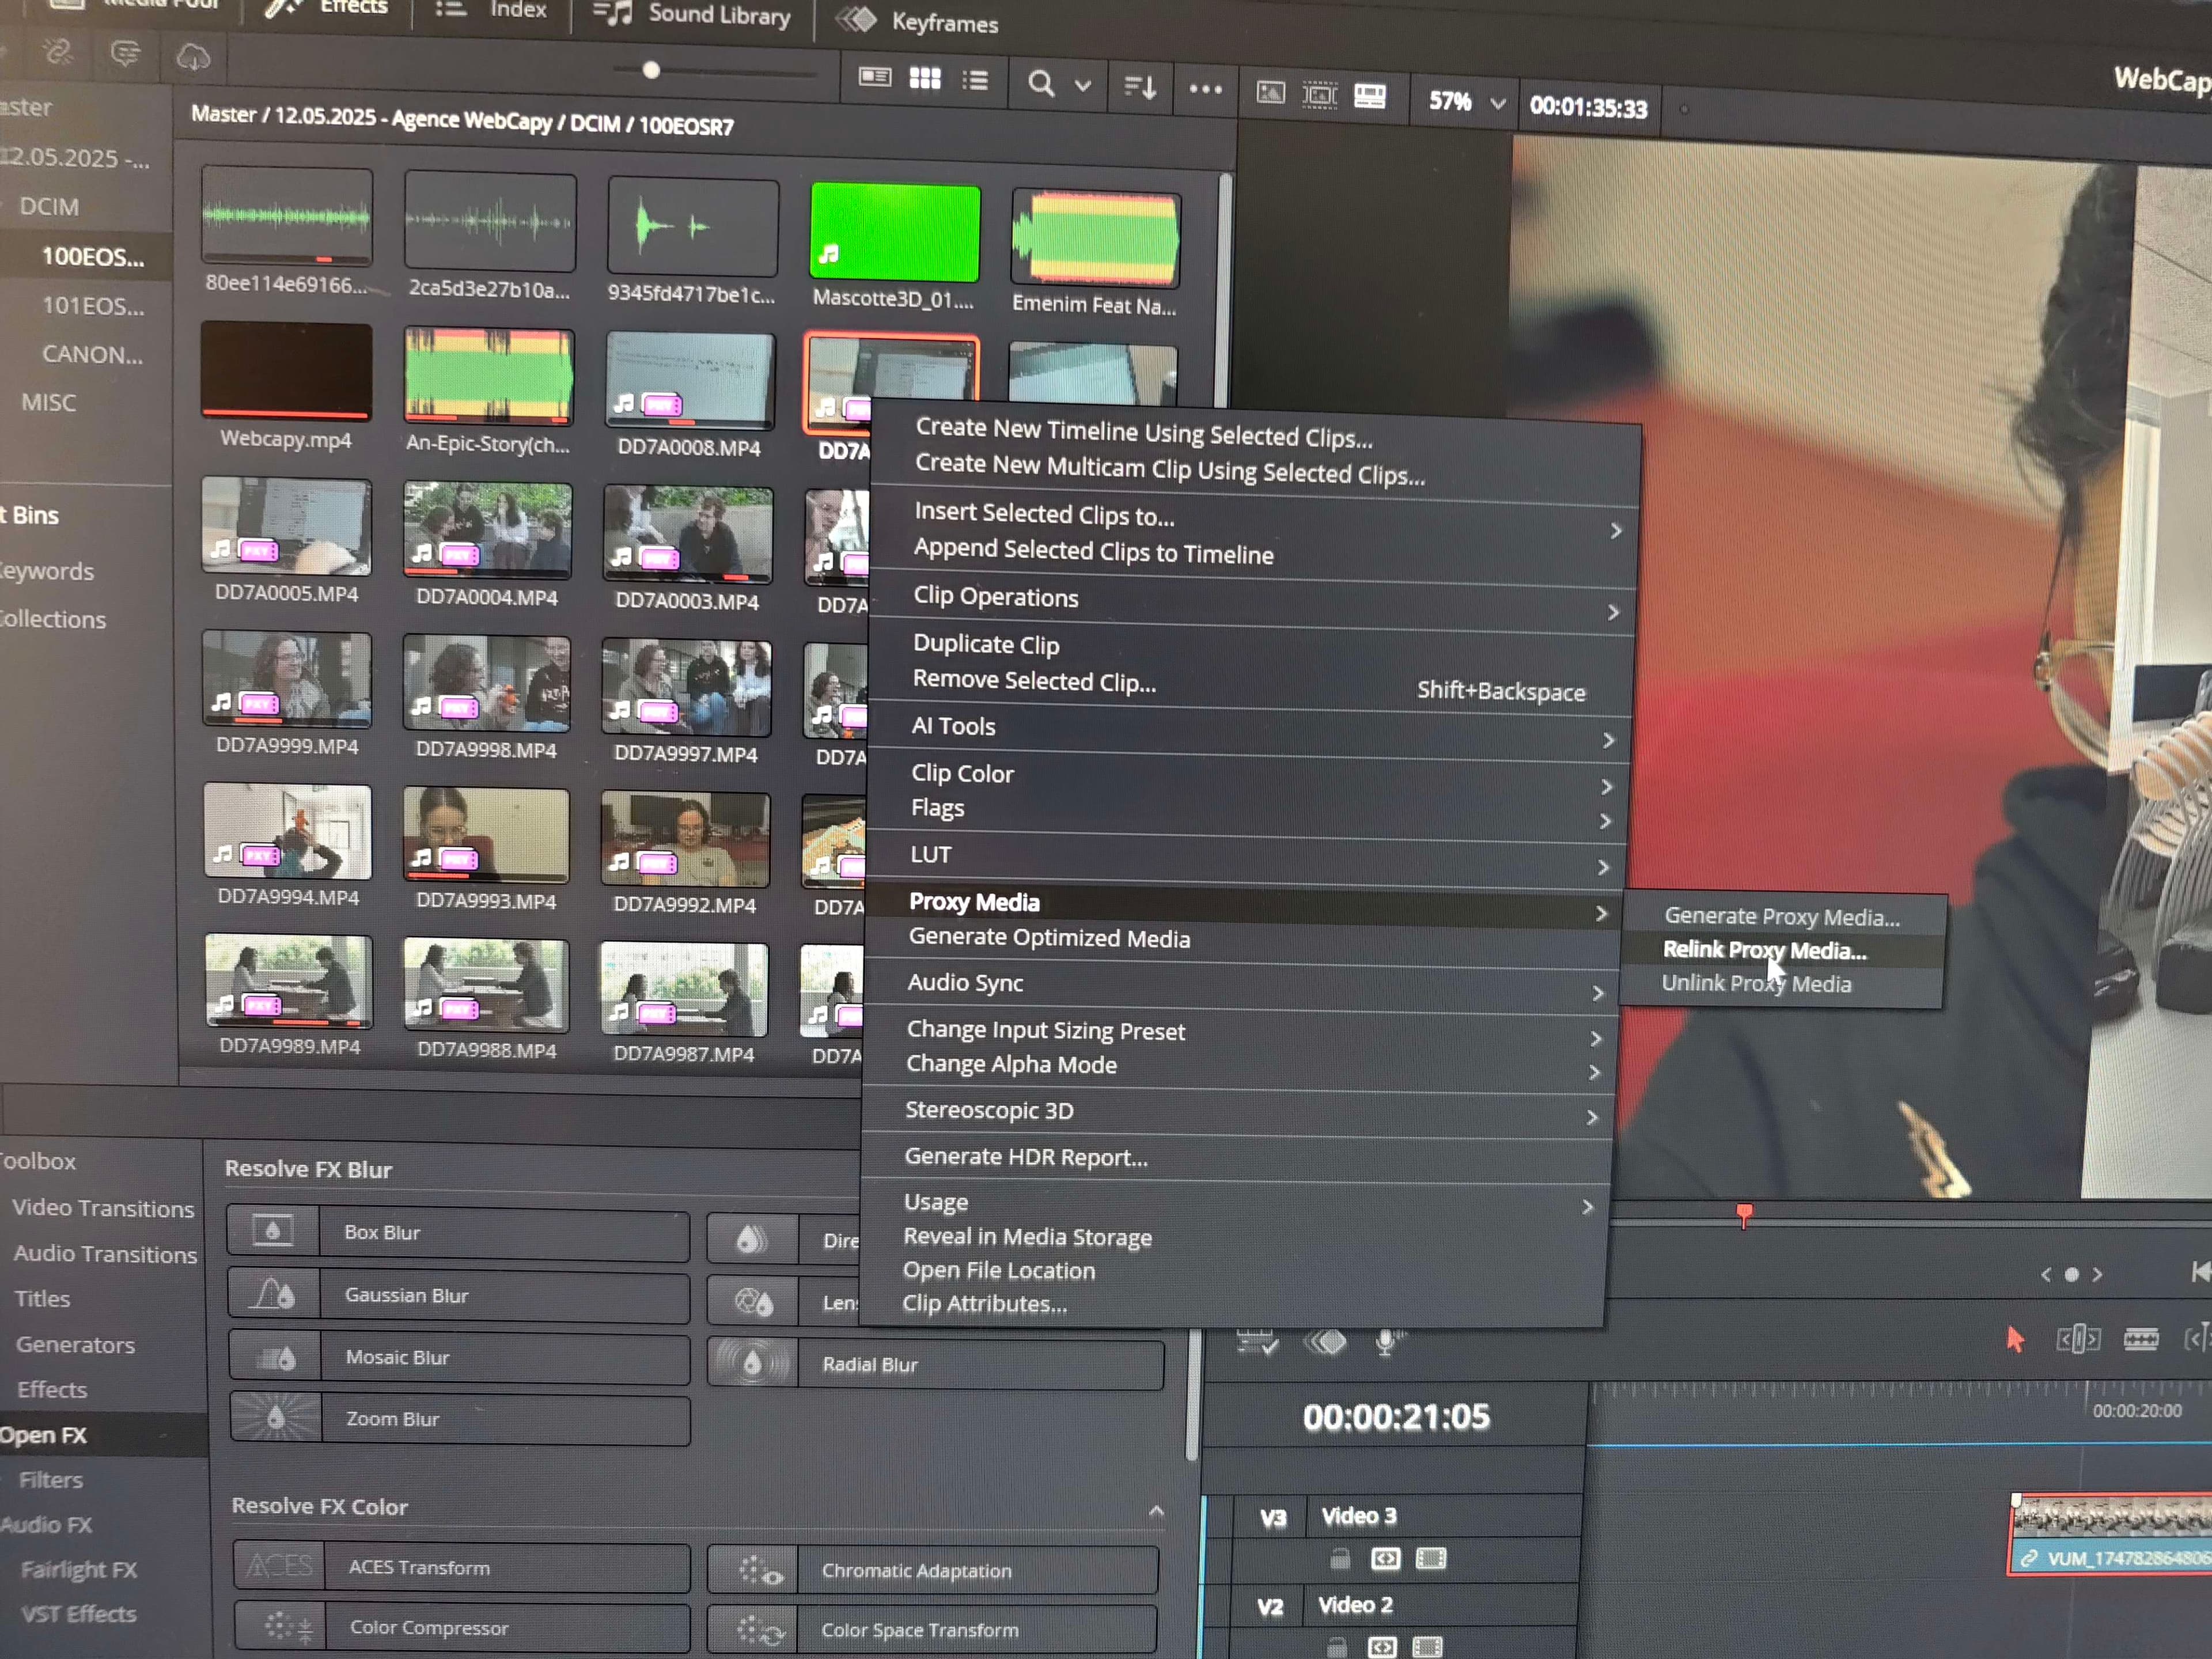2212x1659 pixels.
Task: Click the middle viewer mode icon beside 57%
Action: (x=1320, y=95)
